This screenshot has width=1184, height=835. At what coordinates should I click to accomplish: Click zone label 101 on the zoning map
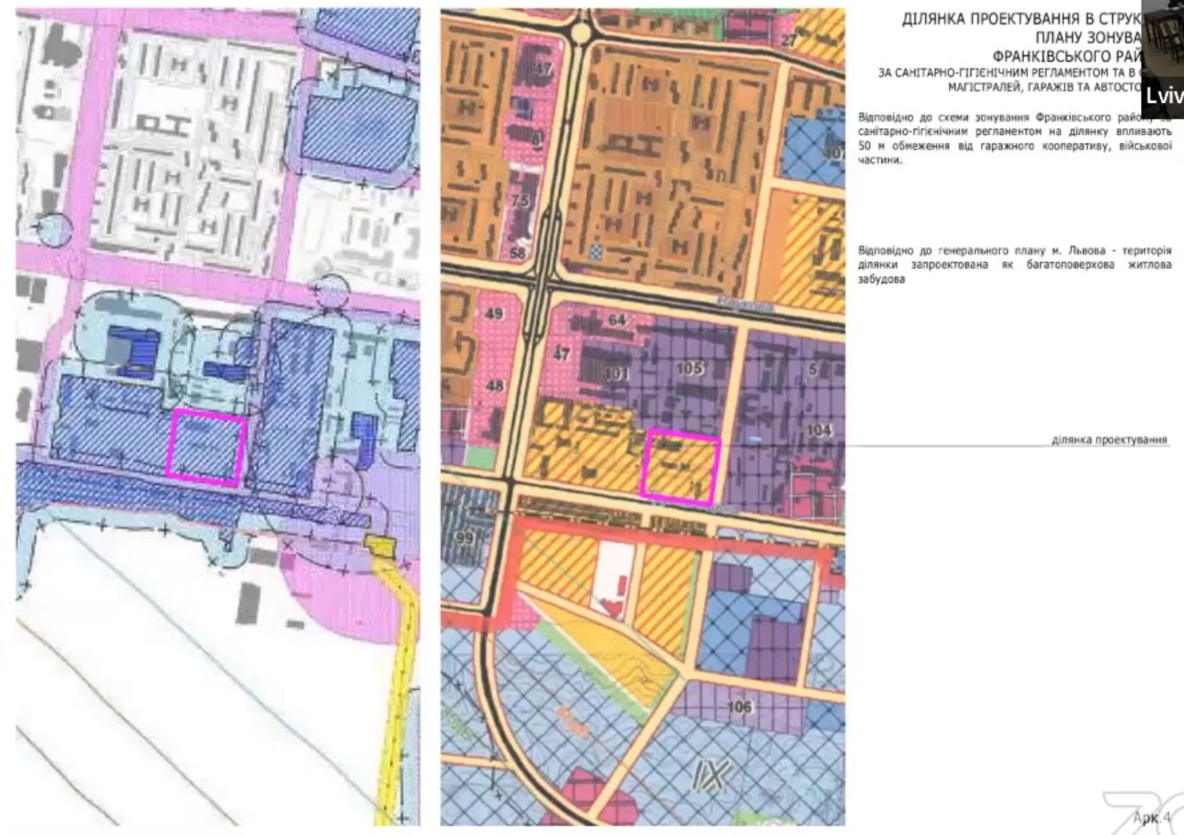[x=616, y=373]
